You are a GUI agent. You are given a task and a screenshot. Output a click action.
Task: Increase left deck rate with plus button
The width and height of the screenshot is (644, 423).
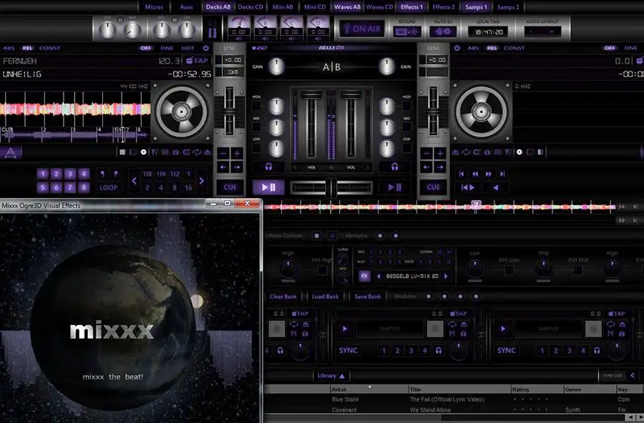237,154
